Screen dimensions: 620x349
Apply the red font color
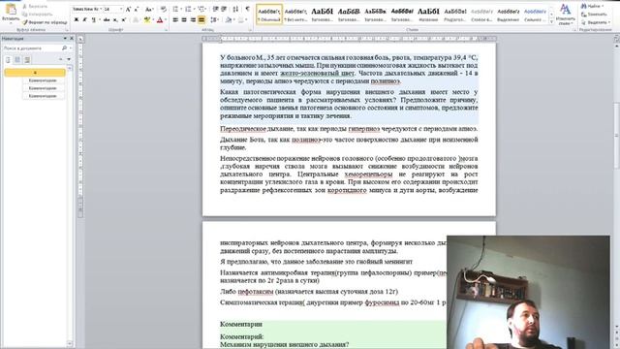[x=160, y=19]
